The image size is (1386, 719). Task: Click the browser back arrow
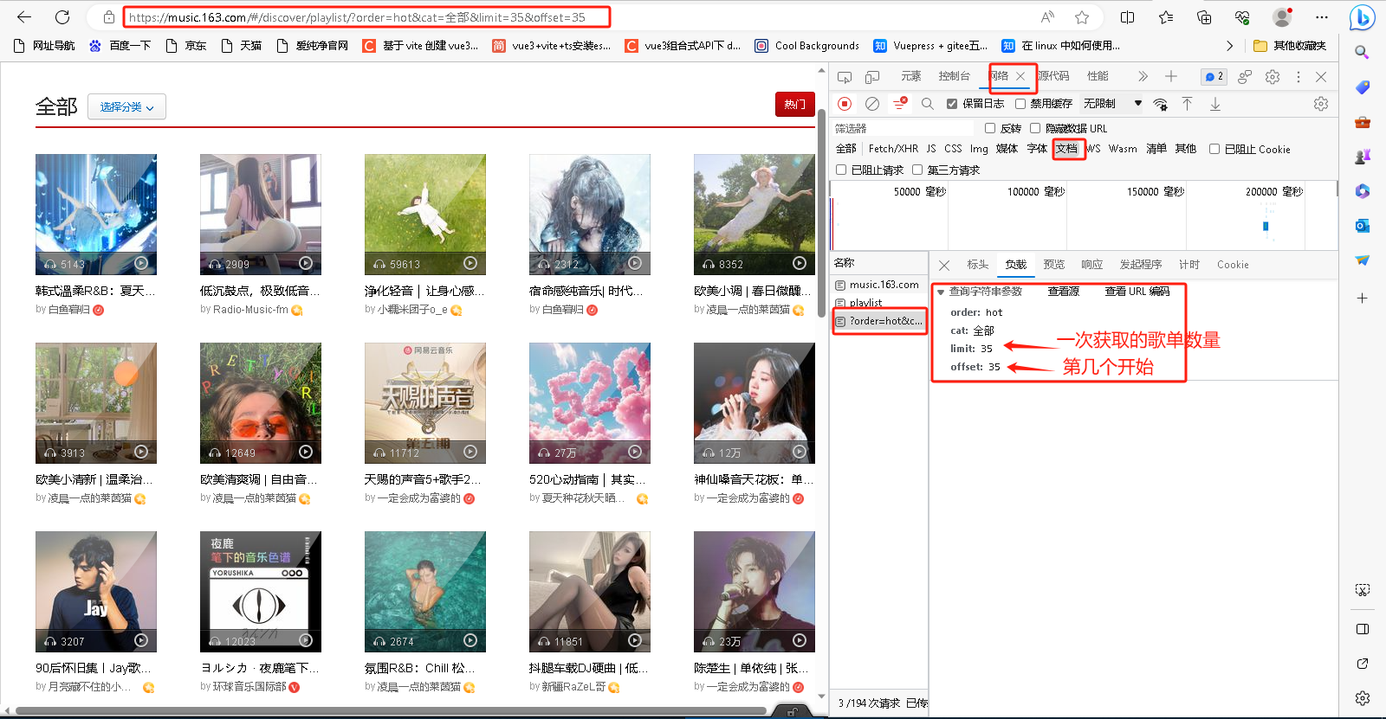tap(24, 16)
